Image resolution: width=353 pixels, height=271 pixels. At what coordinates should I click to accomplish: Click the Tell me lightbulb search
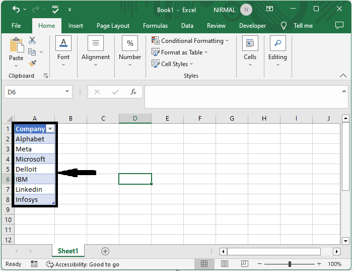click(x=297, y=26)
